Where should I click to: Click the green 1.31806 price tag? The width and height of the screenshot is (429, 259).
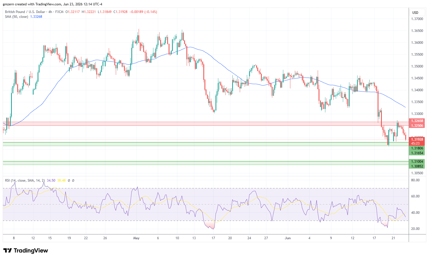click(x=417, y=148)
